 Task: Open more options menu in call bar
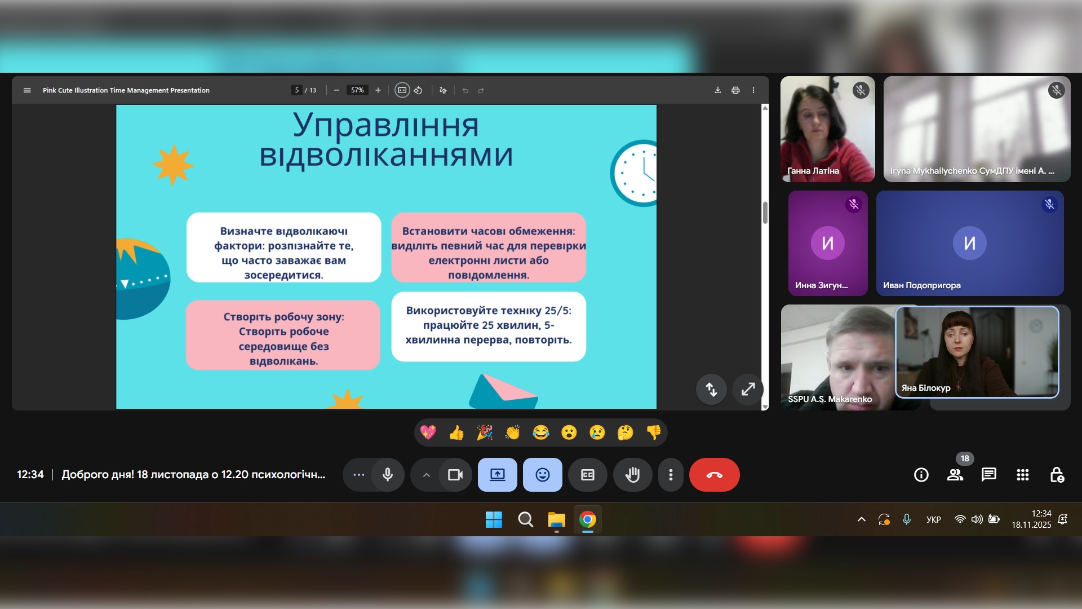click(671, 475)
